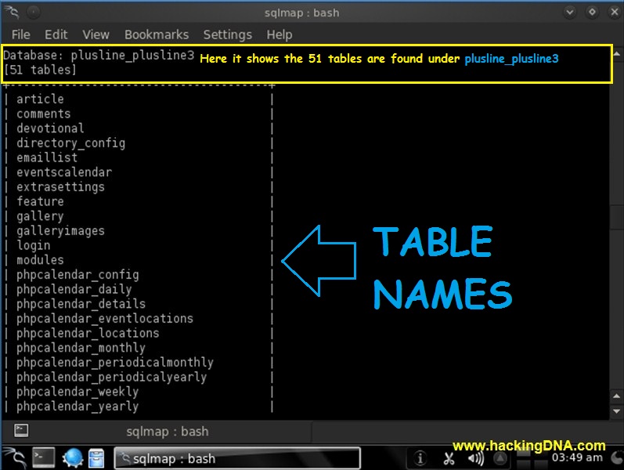
Task: Open the clipboard scissors tray icon
Action: click(449, 458)
